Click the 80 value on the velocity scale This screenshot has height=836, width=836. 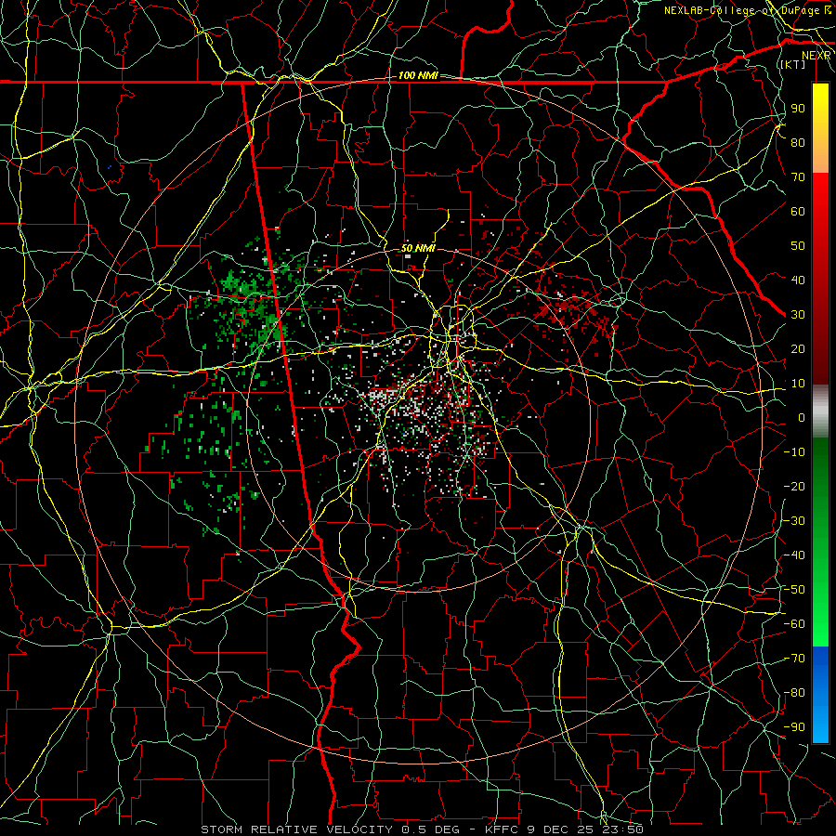click(x=798, y=142)
